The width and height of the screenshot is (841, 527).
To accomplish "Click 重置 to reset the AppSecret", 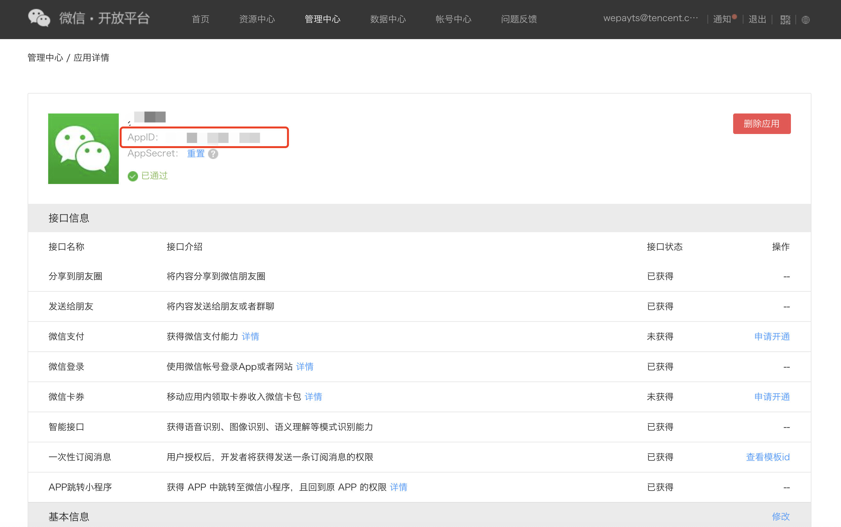I will [195, 154].
